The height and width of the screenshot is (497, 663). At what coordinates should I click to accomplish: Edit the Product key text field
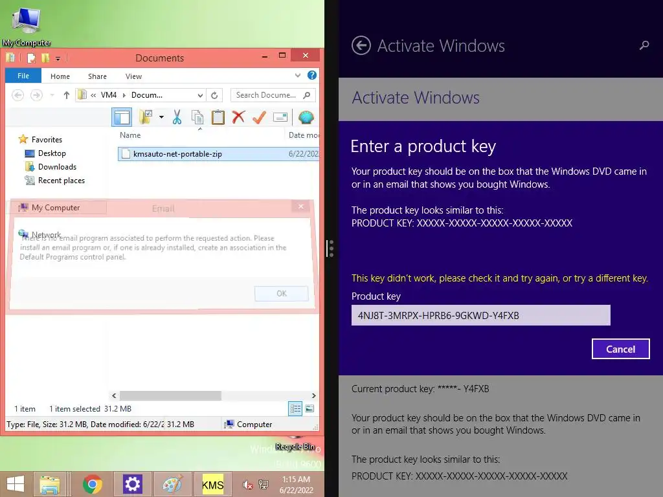(481, 315)
